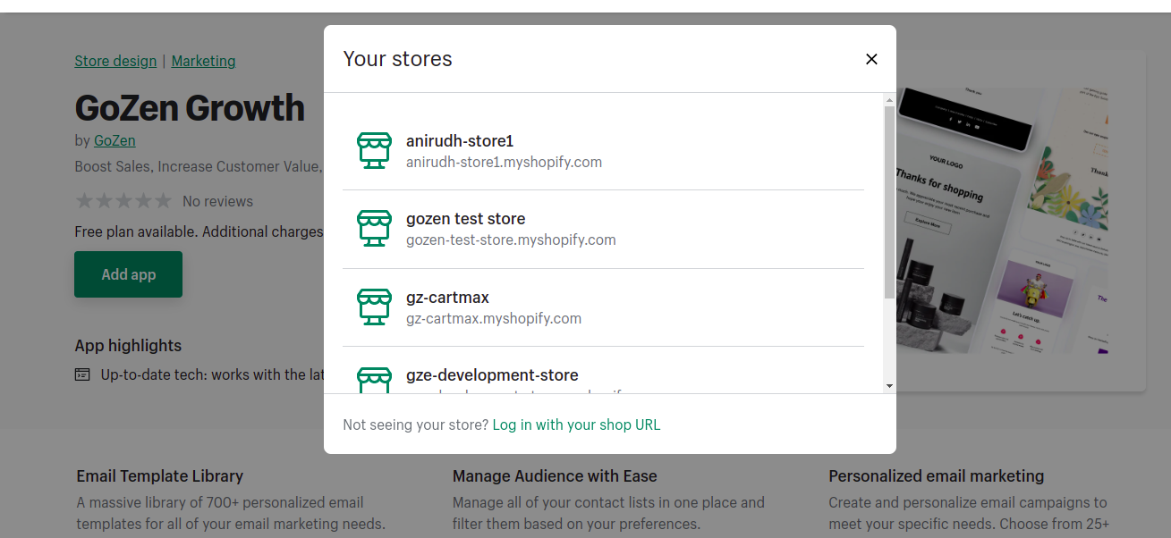Click the GoZen Growth app title

pos(190,108)
